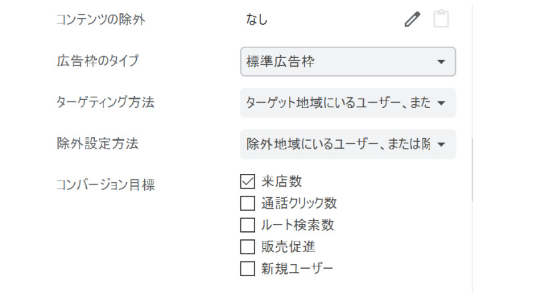Expand the ターゲティング方法 dropdown
Viewport: 534px width, 300px height.
(x=348, y=103)
